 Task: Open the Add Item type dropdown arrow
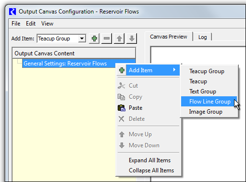click(x=82, y=39)
